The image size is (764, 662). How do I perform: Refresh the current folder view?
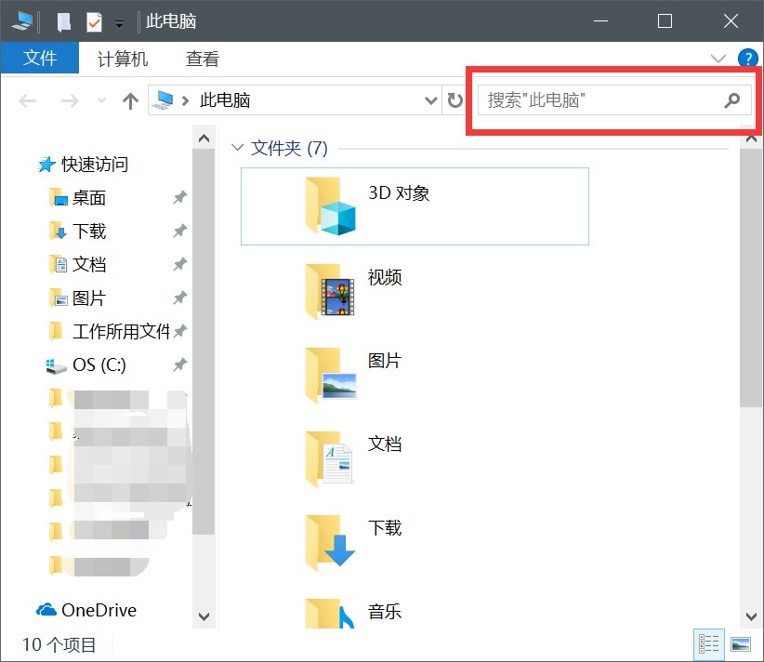[454, 100]
